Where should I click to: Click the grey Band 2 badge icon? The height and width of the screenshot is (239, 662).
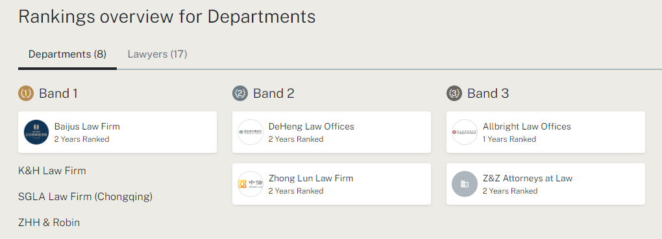(239, 93)
